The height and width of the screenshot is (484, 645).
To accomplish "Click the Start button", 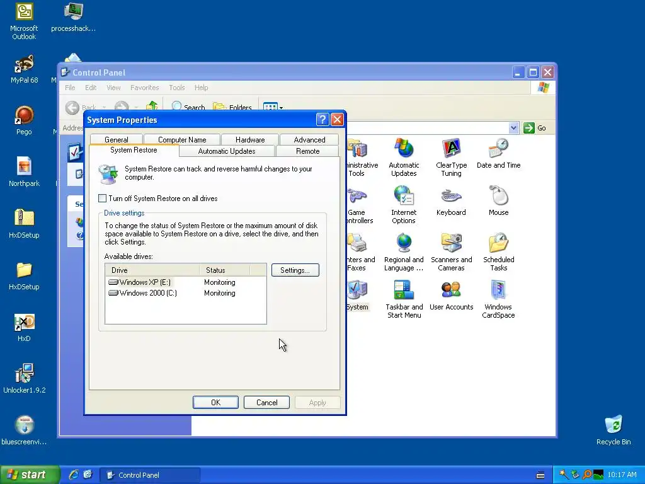I will coord(30,475).
